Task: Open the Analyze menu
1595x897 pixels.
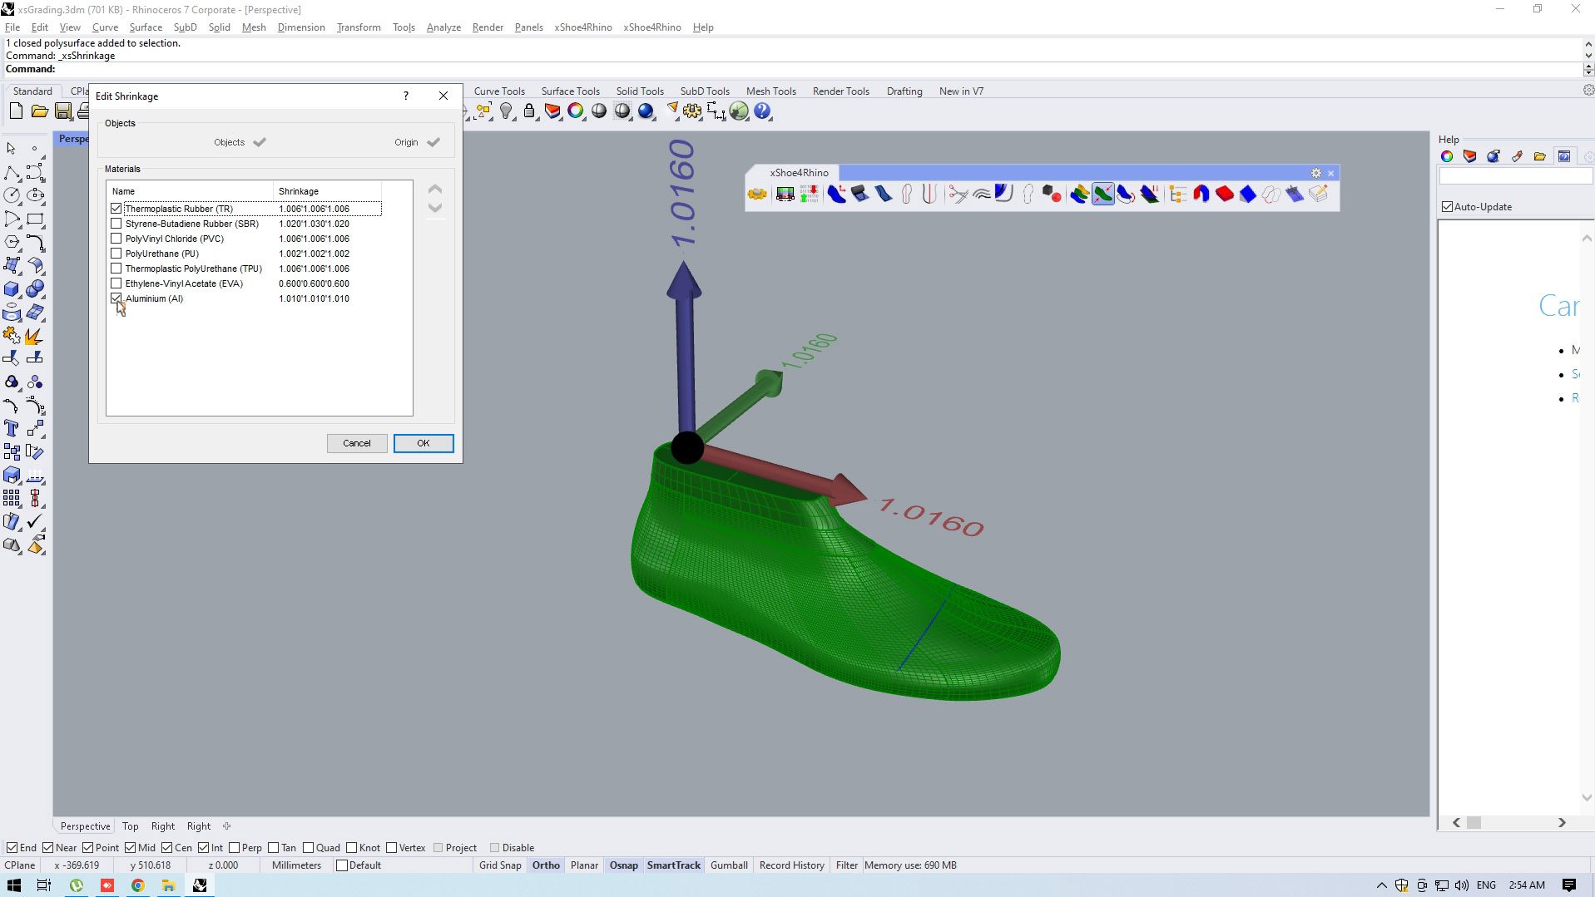Action: (x=443, y=27)
